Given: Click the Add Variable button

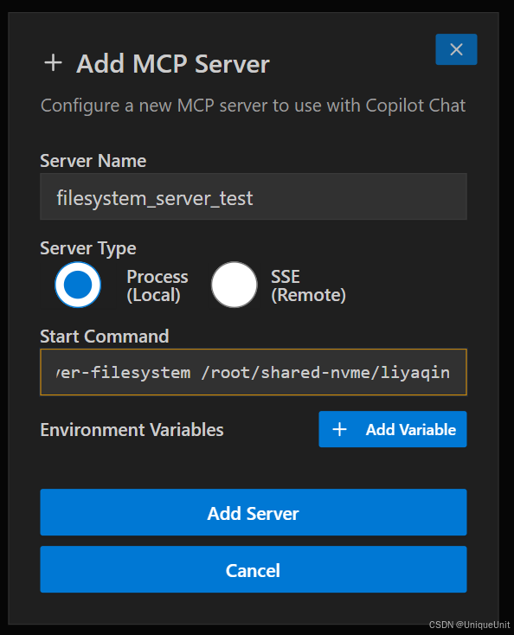Looking at the screenshot, I should 393,429.
